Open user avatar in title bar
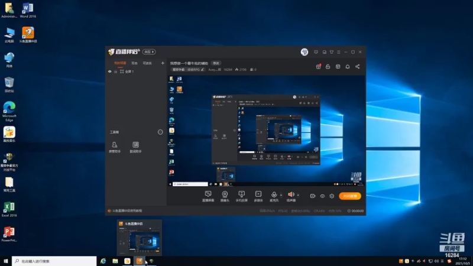The image size is (473, 266). pos(304,52)
